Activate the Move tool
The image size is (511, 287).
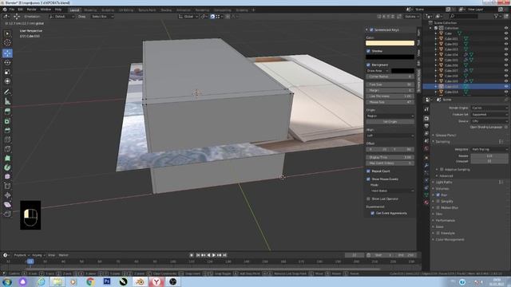pyautogui.click(x=7, y=53)
